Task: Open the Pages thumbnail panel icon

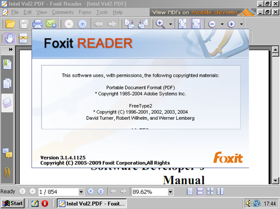Action: tap(7, 83)
